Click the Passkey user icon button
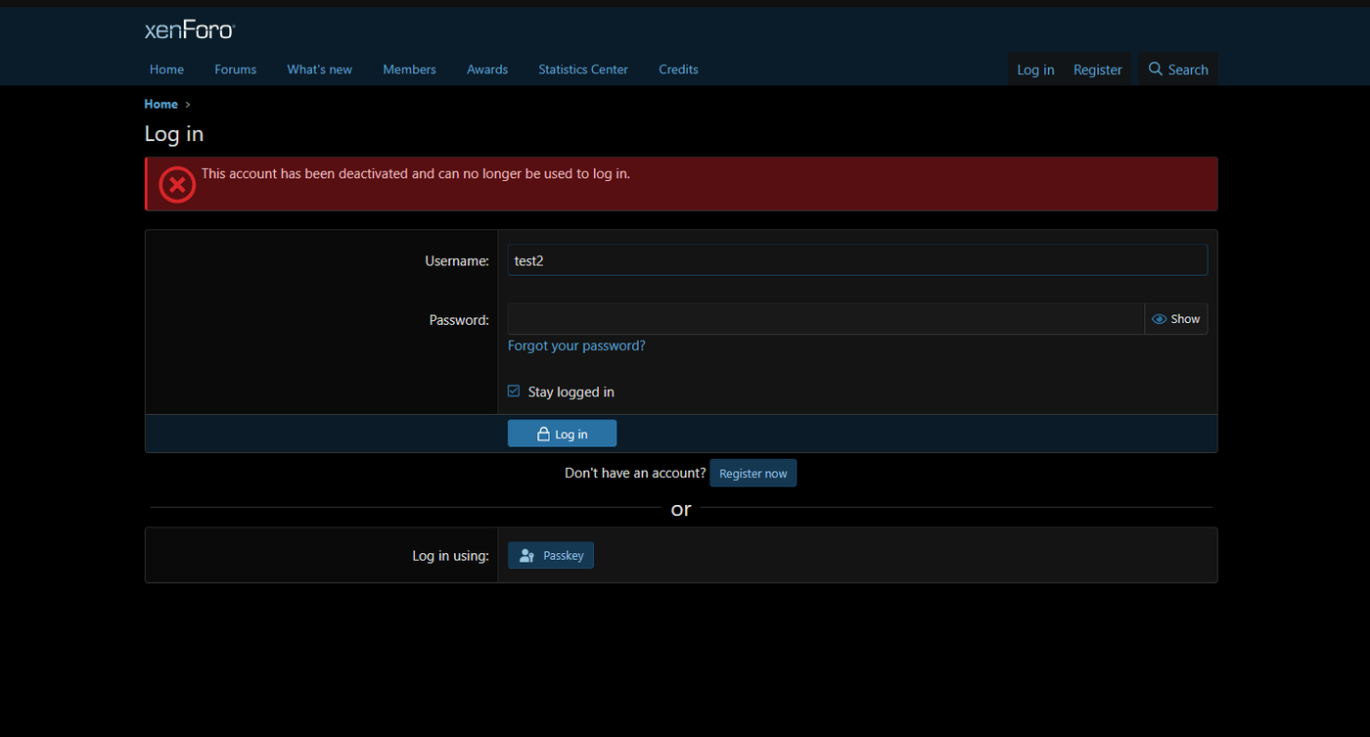Image resolution: width=1370 pixels, height=737 pixels. tap(526, 556)
